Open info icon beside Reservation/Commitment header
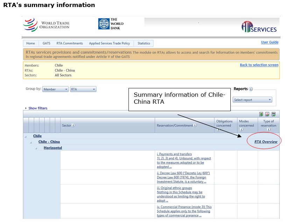This screenshot has height=224, width=285. [x=195, y=125]
